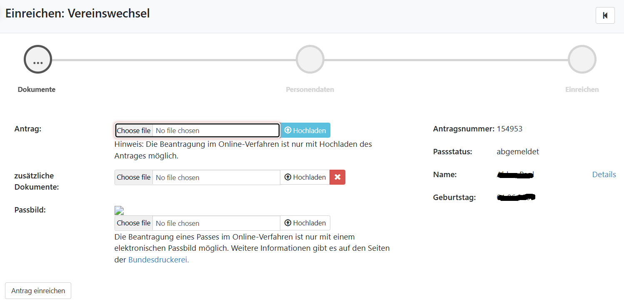624x304 pixels.
Task: Click the broken Passbild image placeholder
Action: pos(119,210)
